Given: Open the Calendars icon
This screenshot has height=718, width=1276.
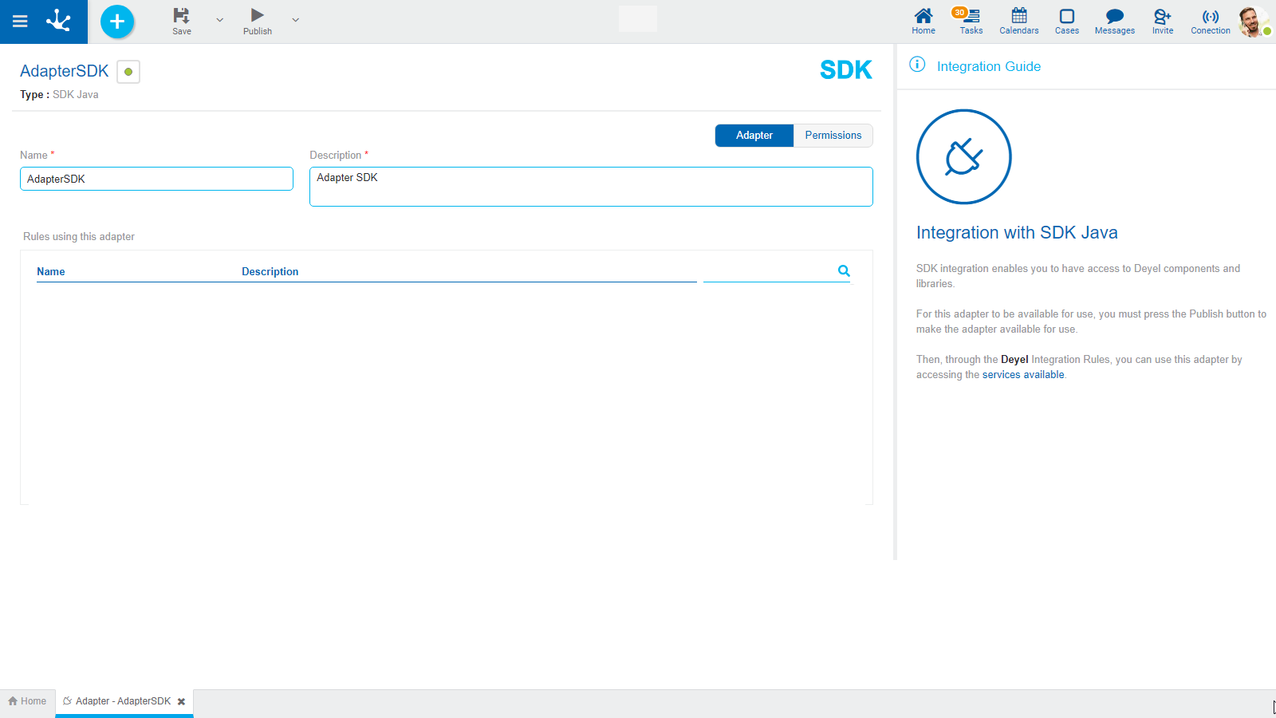Looking at the screenshot, I should [1019, 21].
